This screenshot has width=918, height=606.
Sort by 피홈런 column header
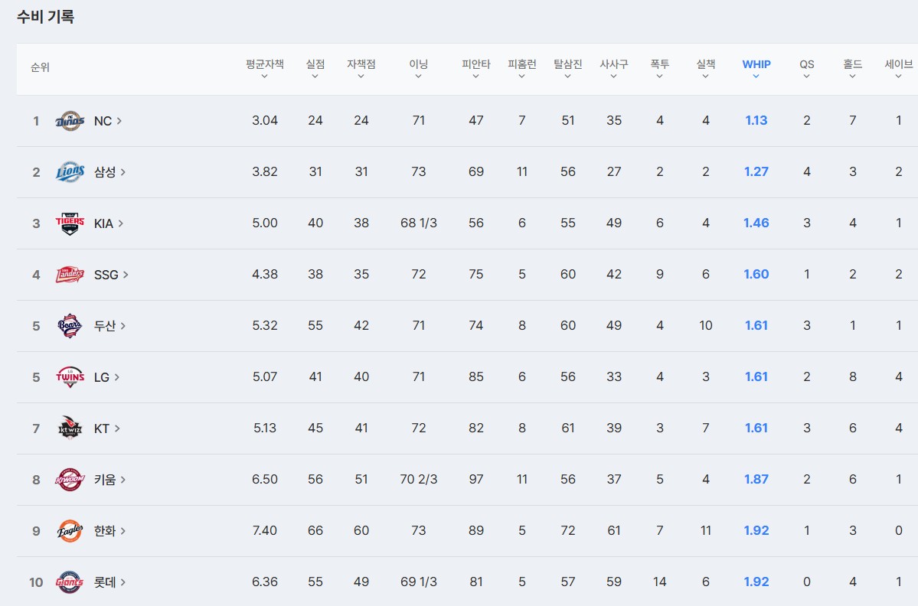coord(521,68)
